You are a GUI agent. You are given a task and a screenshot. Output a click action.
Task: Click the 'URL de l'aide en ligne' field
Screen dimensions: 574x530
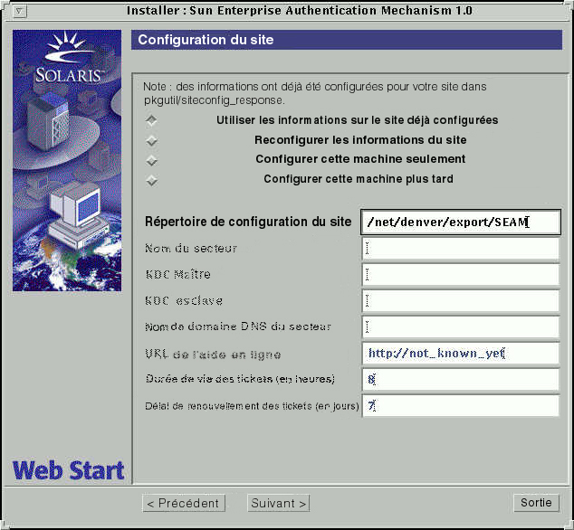[x=461, y=354]
